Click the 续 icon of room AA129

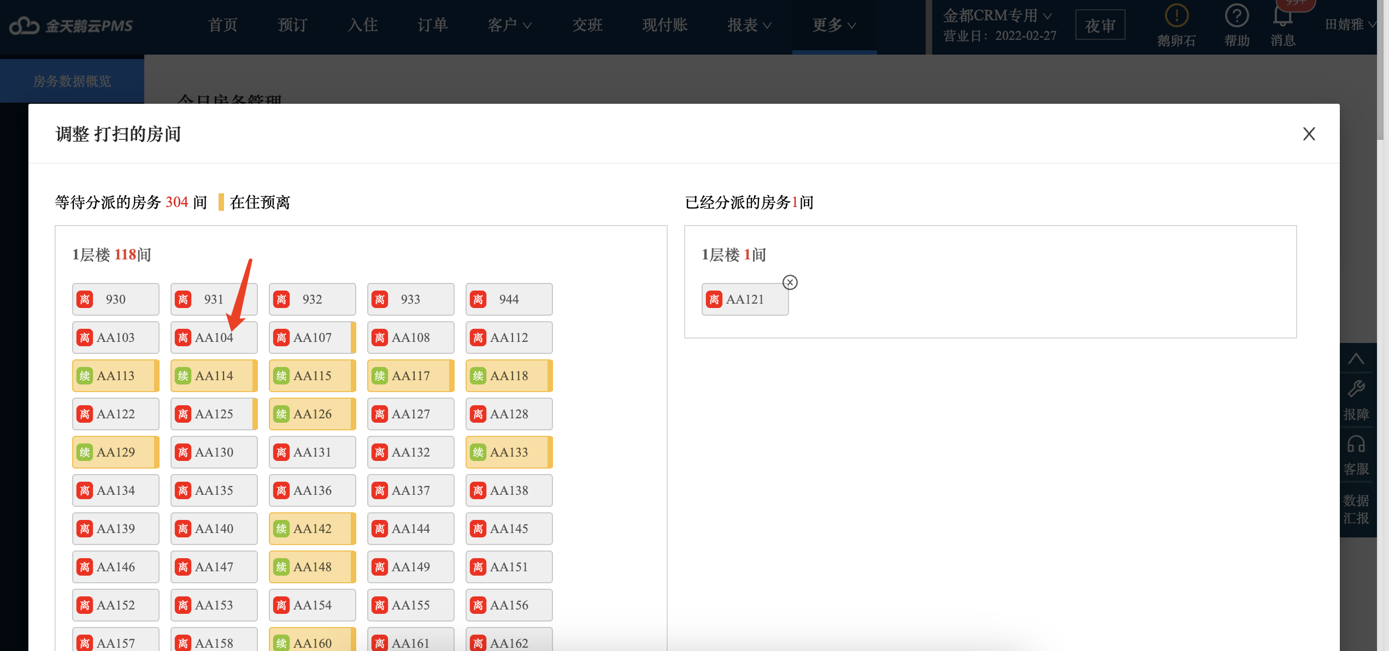point(85,452)
